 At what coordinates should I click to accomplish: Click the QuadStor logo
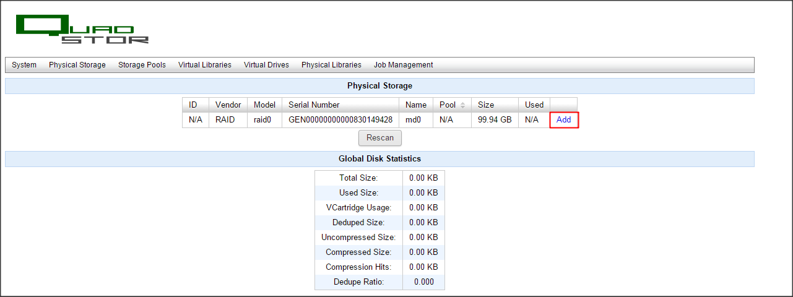[82, 30]
